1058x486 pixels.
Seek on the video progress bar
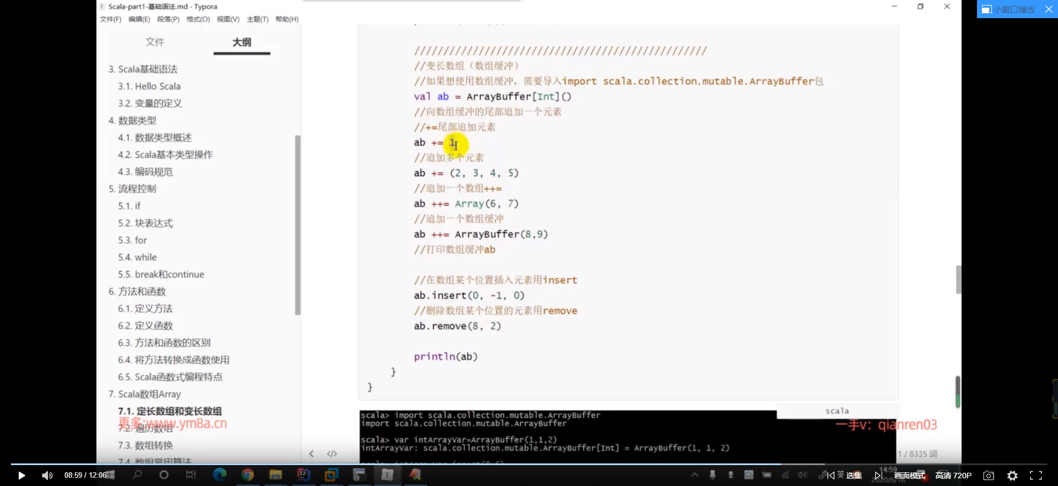(529, 464)
